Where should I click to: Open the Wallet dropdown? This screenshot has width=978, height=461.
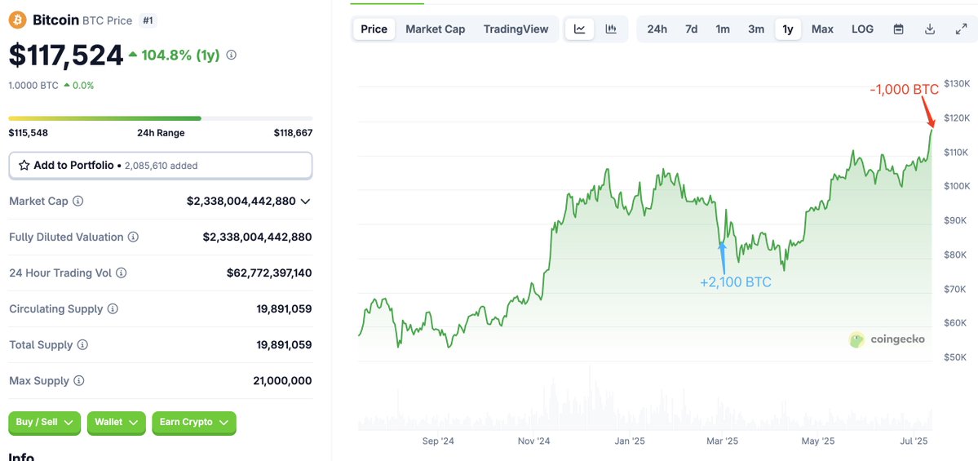[x=117, y=423]
